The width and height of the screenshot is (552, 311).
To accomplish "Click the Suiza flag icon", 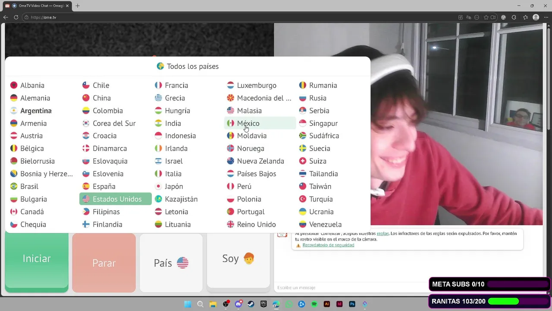I will click(x=303, y=161).
